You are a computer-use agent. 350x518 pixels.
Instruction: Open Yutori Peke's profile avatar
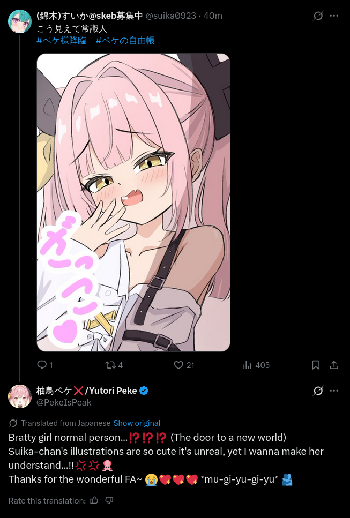point(19,396)
